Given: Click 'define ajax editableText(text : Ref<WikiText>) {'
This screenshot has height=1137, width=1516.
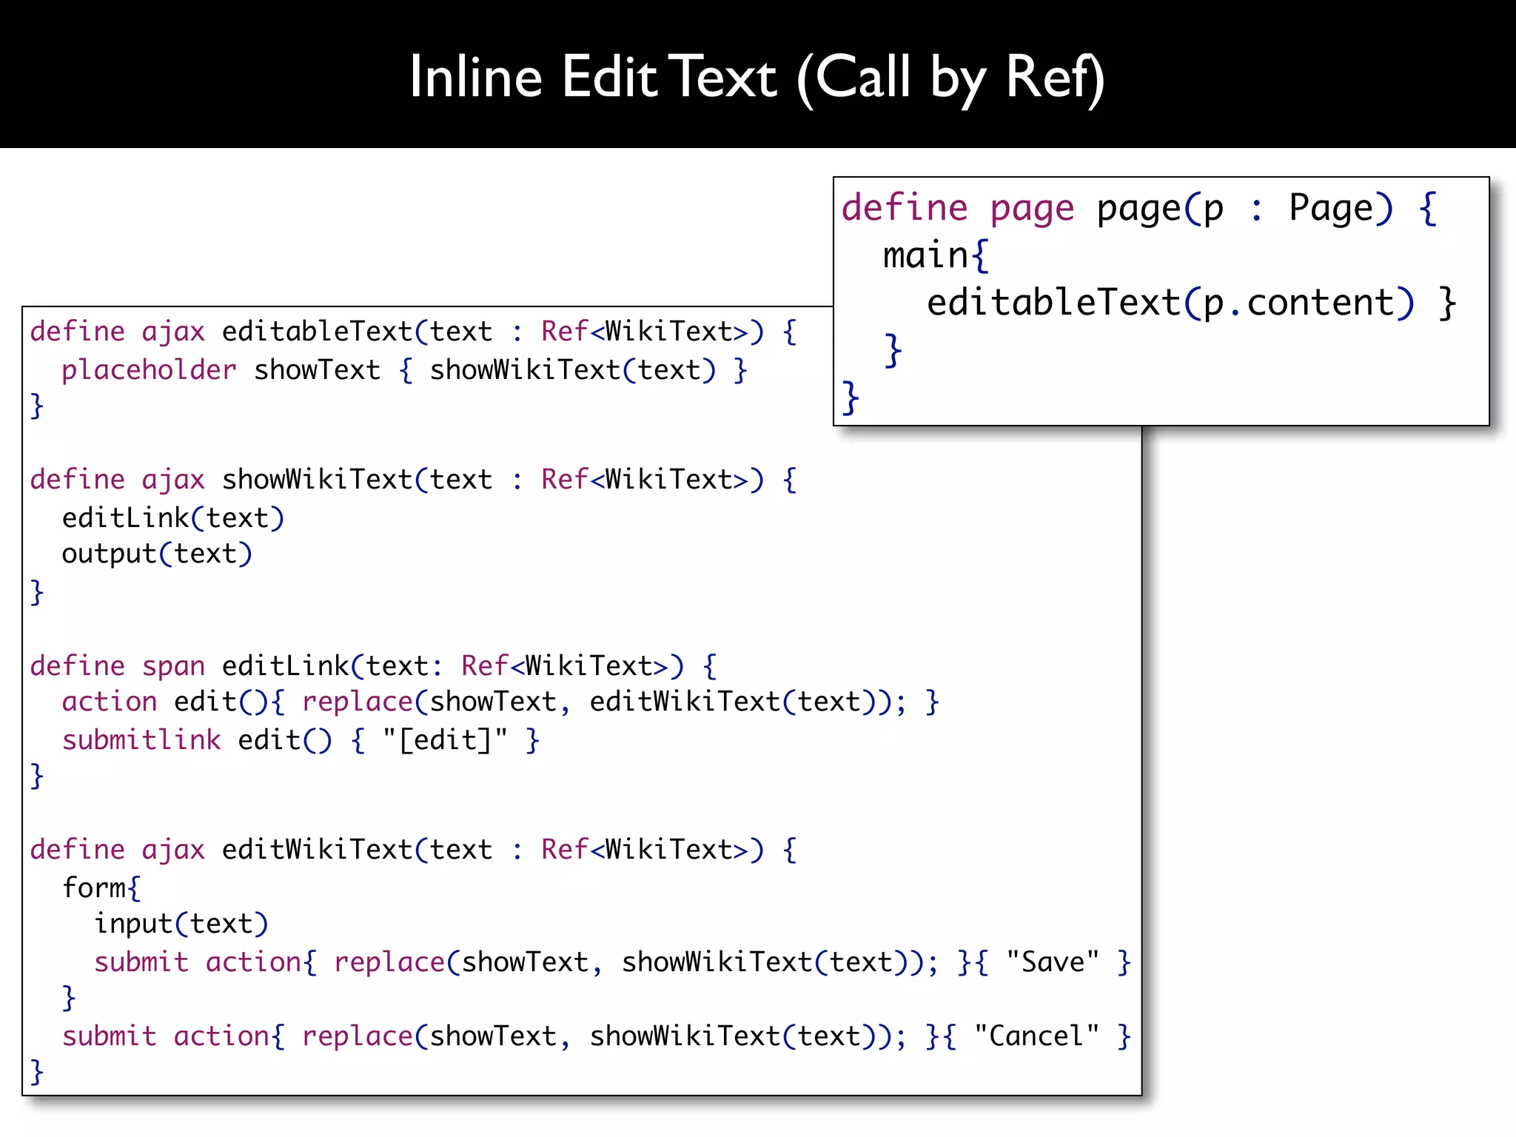Looking at the screenshot, I should [413, 332].
